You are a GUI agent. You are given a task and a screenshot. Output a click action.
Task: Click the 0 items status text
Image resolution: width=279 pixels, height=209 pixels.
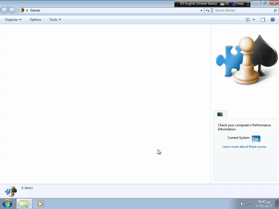pos(27,188)
